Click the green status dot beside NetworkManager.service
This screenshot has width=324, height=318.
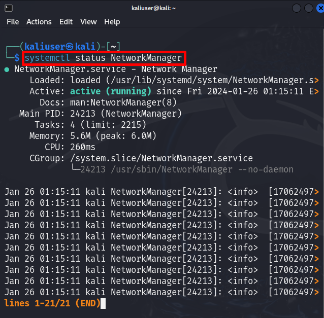7,69
